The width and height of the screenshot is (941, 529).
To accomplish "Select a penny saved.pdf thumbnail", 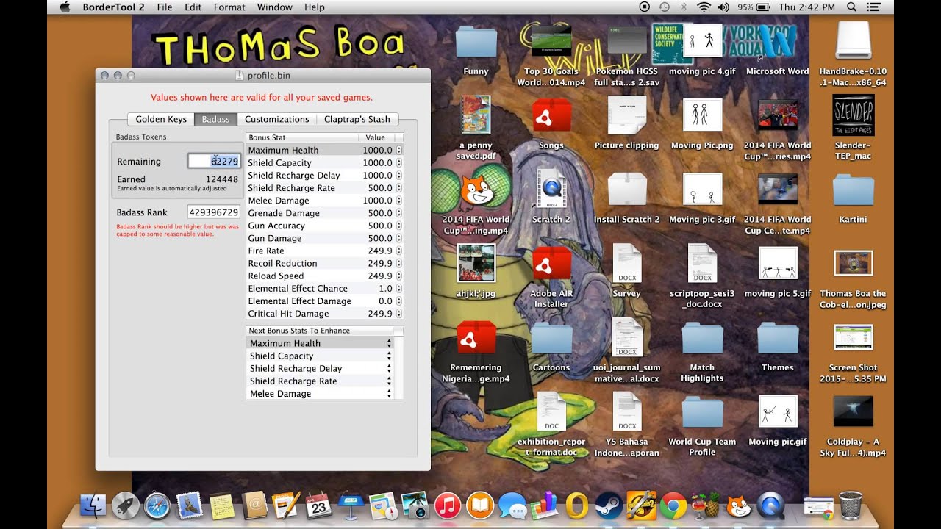I will click(x=475, y=115).
